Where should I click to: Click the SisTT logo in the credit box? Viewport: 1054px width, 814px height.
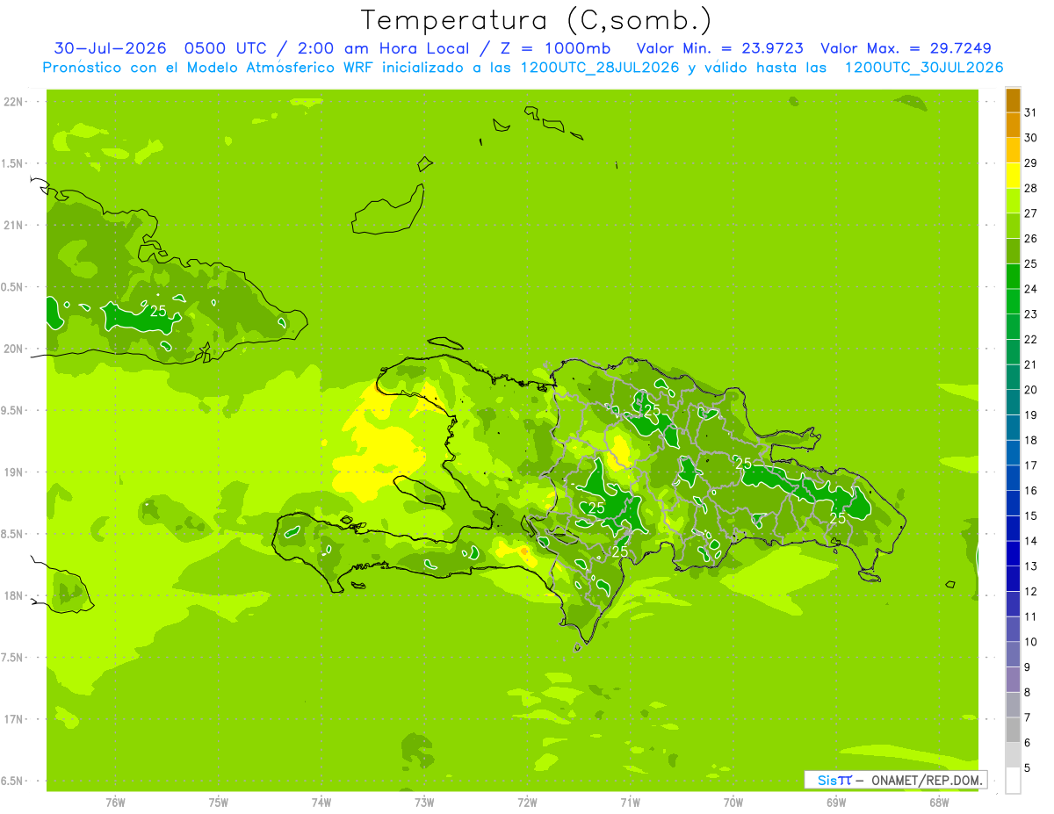coord(834,780)
